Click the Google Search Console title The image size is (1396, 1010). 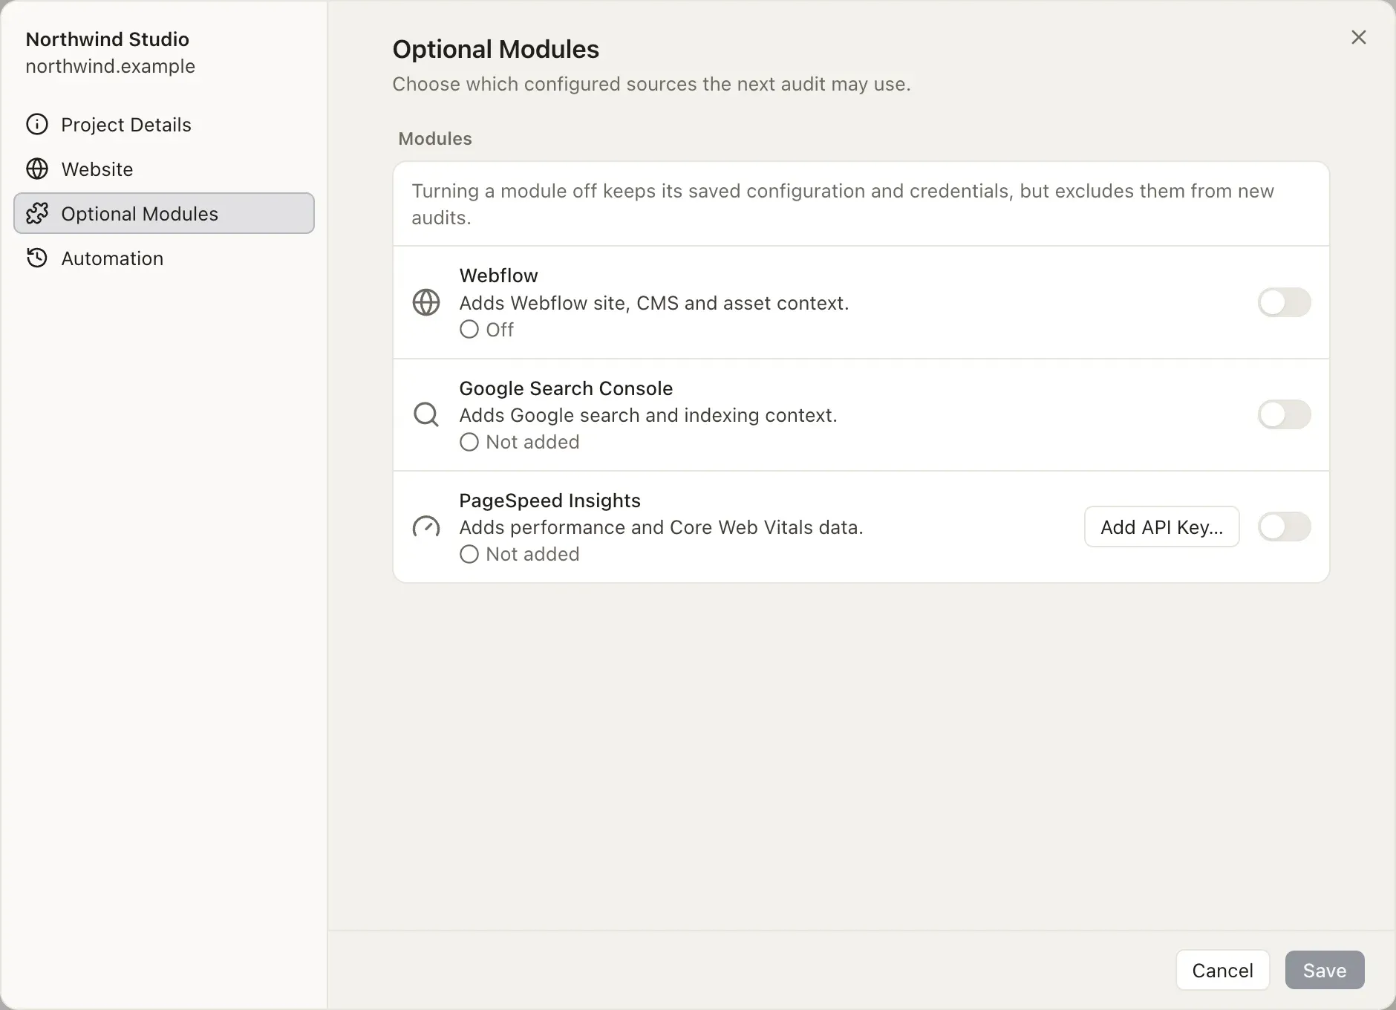coord(566,388)
